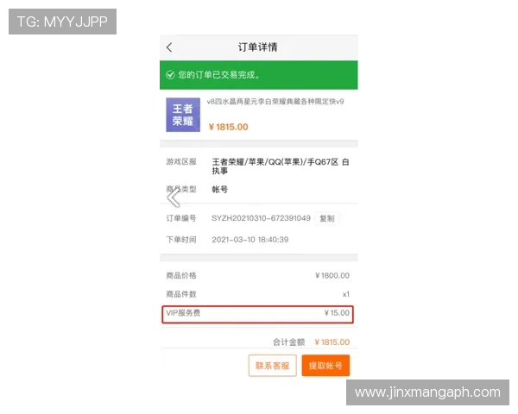Viewport: 518px width, 414px height.
Task: Click the orange ¥1815.00 product price
Action: point(228,127)
